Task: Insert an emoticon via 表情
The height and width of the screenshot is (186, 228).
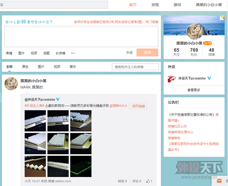Action: point(9,53)
